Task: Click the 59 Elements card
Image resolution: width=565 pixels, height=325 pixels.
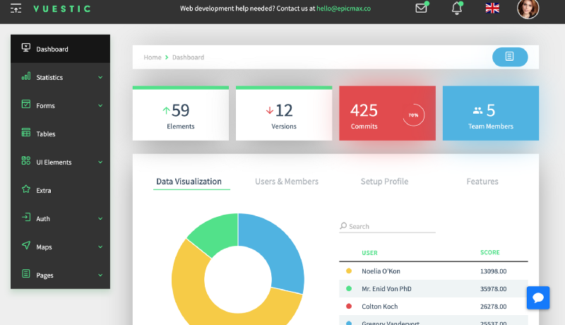Action: (x=181, y=113)
